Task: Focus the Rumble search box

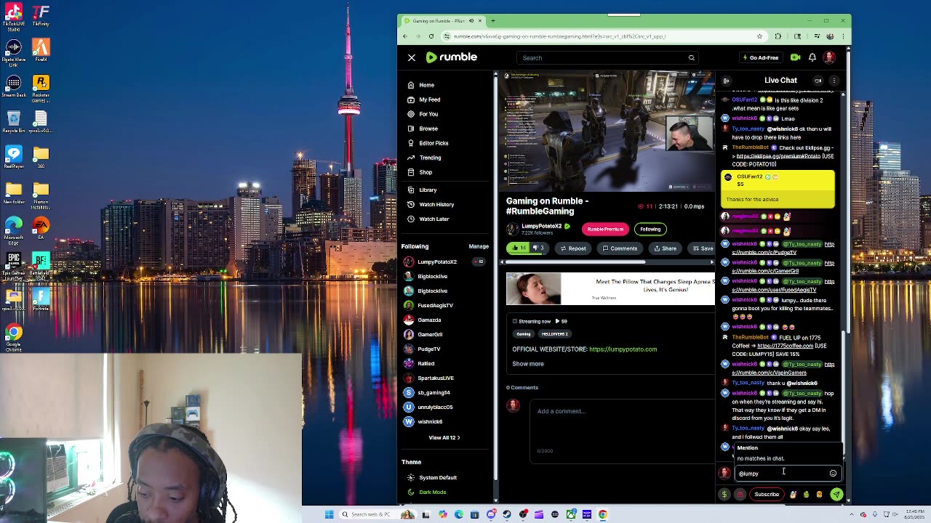Action: [x=604, y=58]
